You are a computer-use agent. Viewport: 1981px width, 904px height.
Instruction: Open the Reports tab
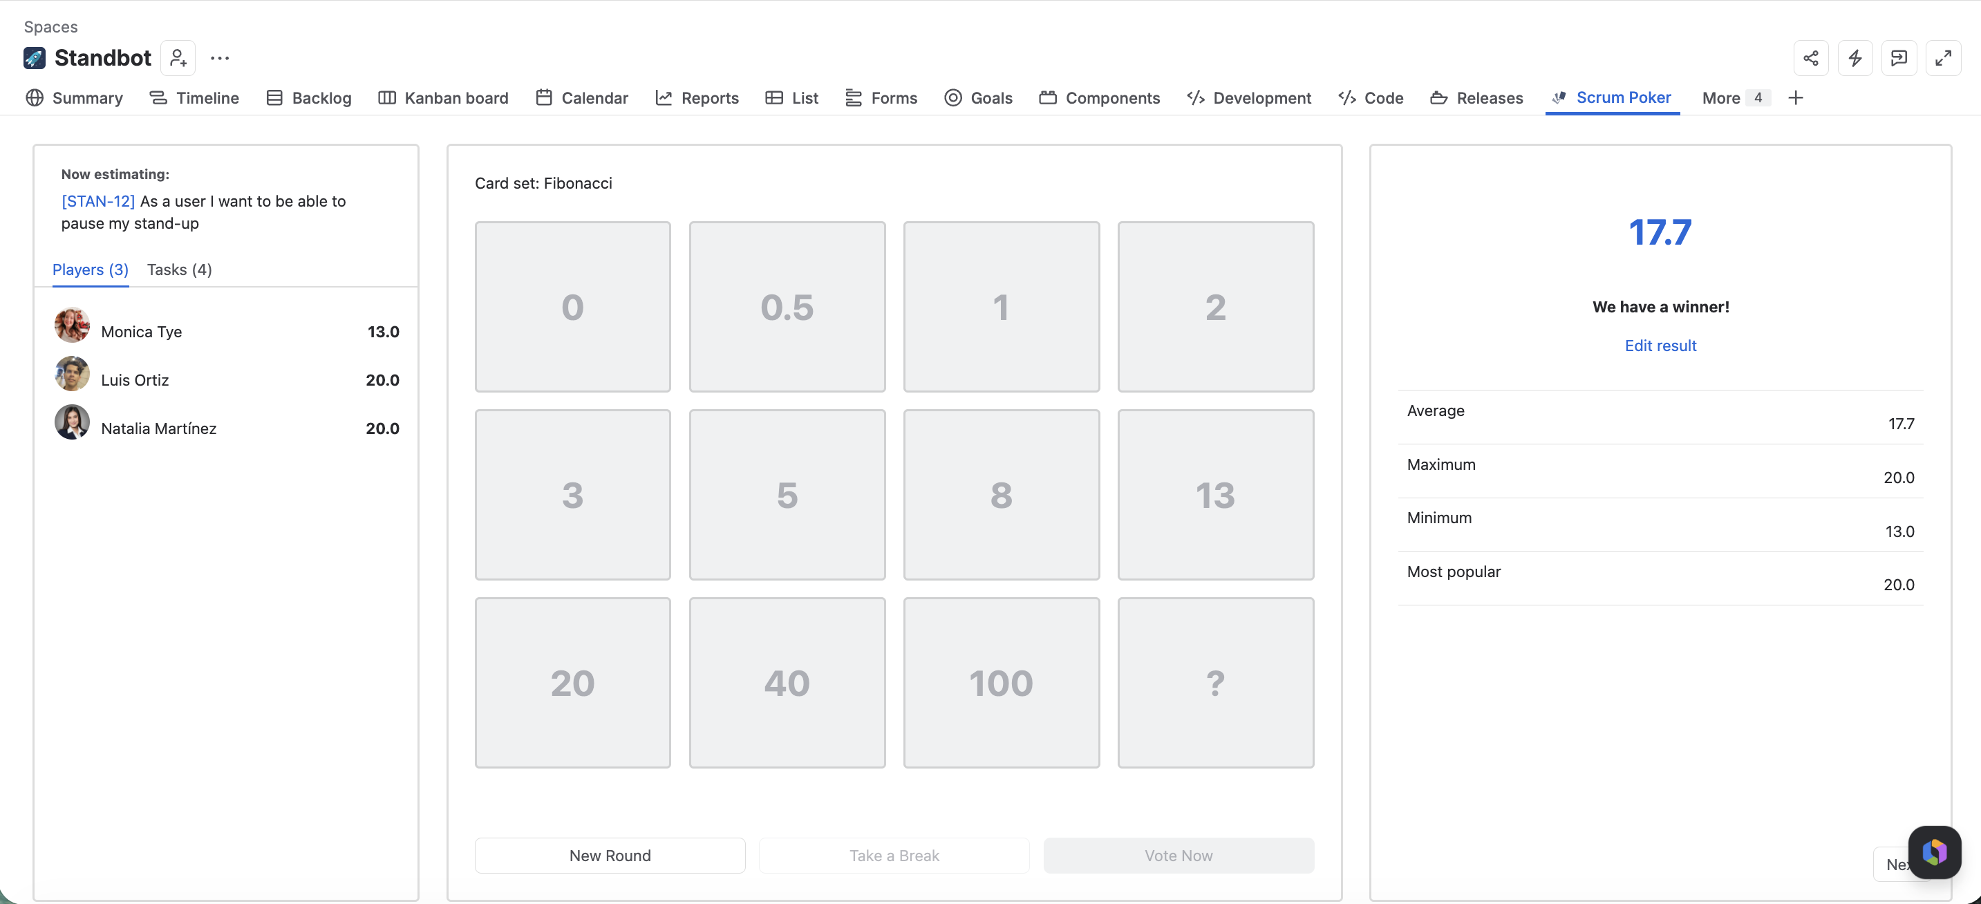point(697,97)
